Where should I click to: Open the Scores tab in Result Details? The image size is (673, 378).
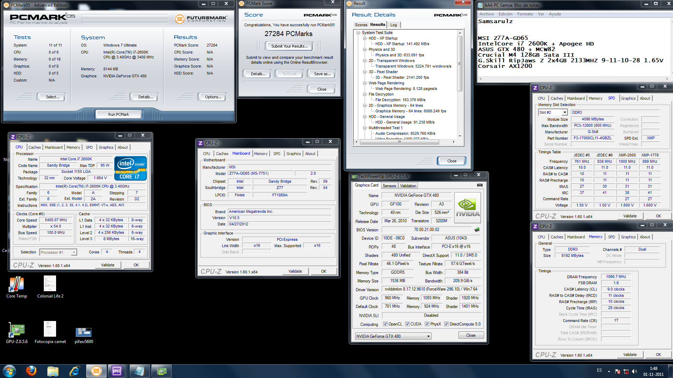pyautogui.click(x=361, y=25)
